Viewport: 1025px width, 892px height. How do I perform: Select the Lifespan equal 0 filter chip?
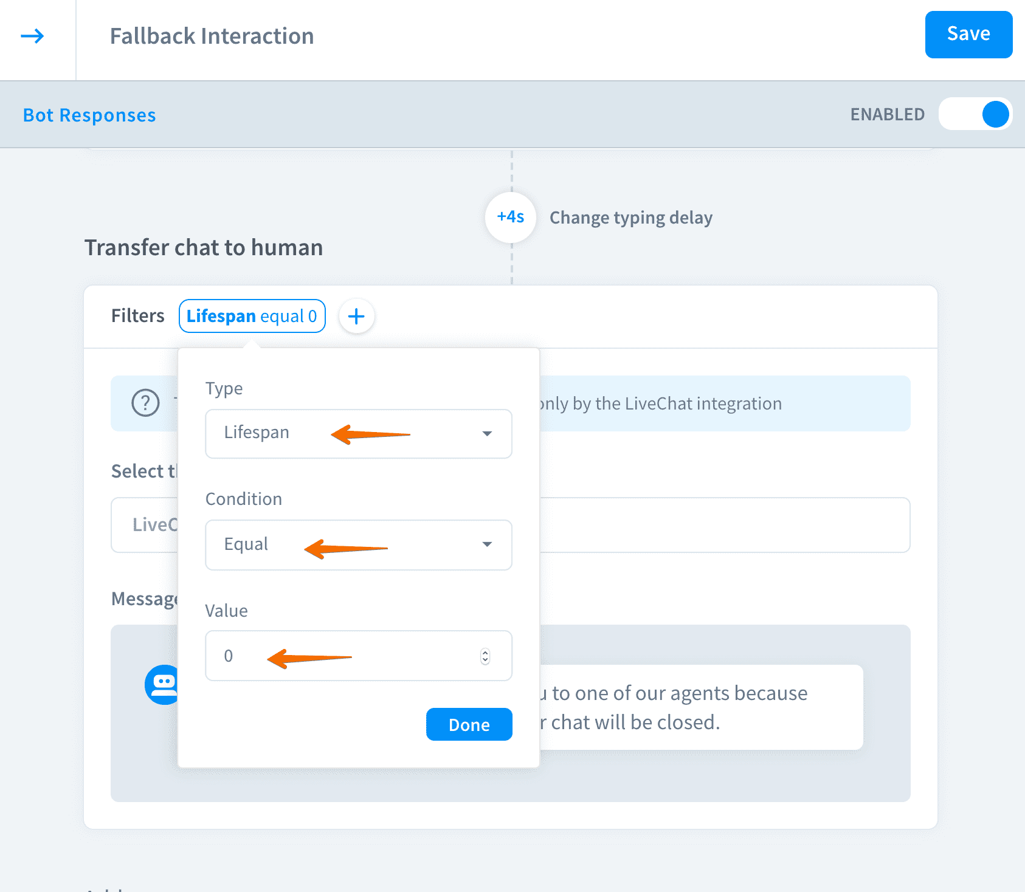(x=252, y=316)
